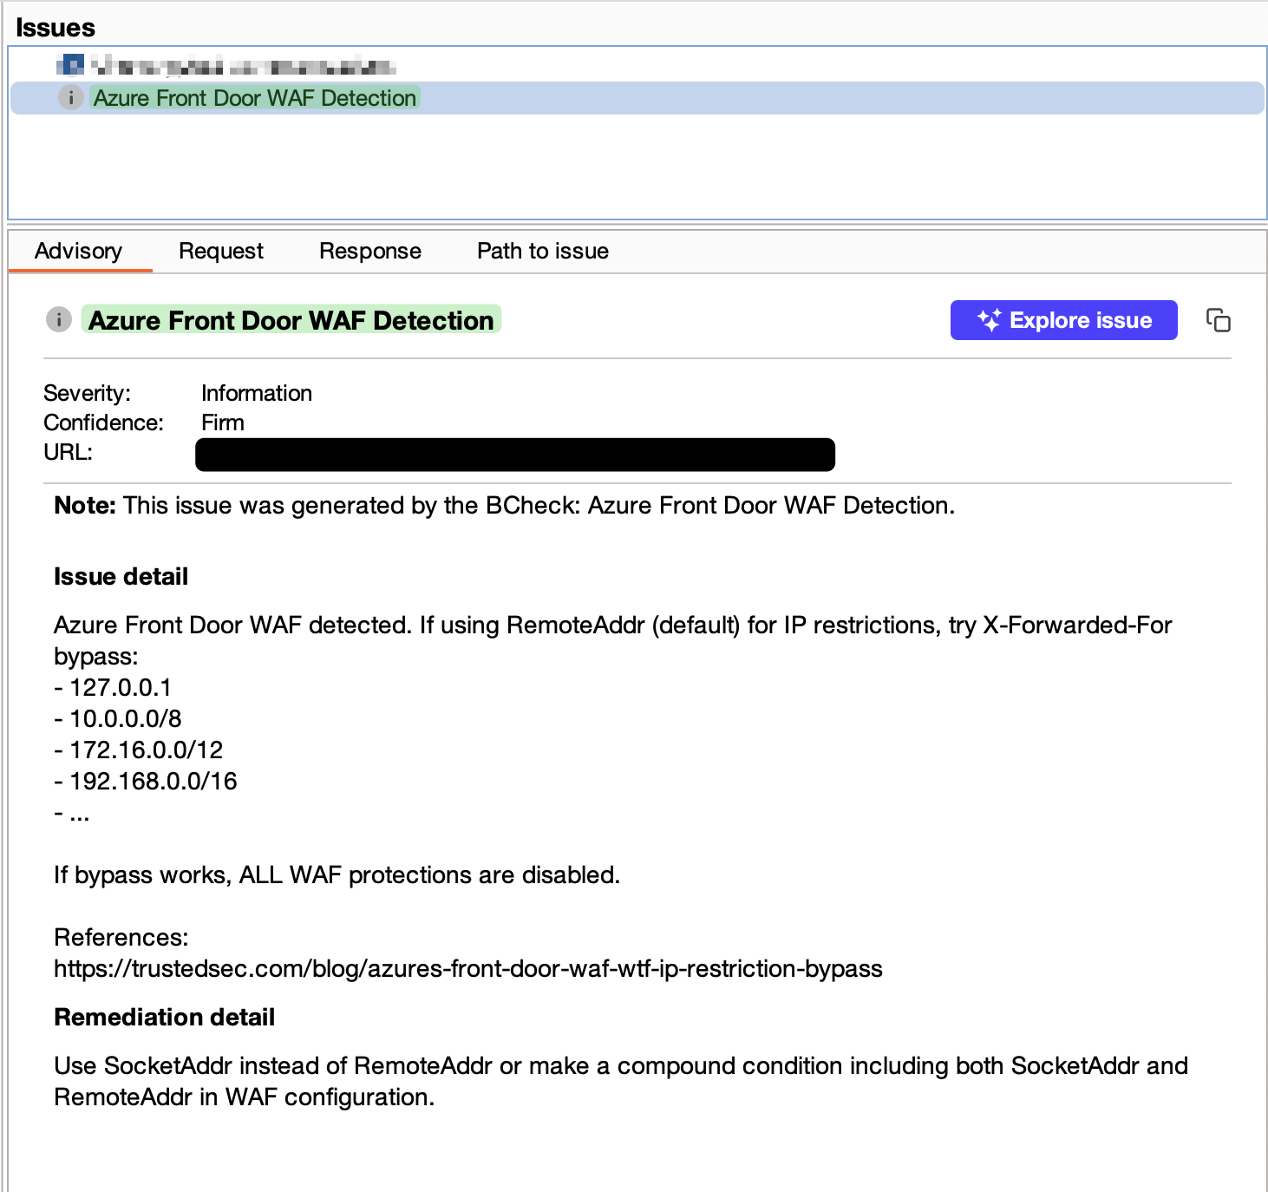Click the Issues panel title
Viewport: 1268px width, 1192px height.
tap(56, 28)
